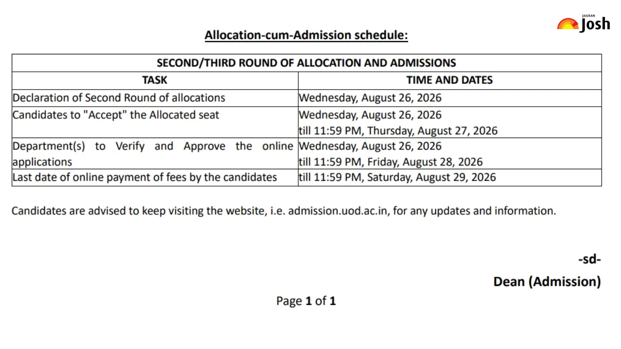Viewport: 621px width, 349px height.
Task: Click the Jagran Josh logo
Action: [584, 23]
